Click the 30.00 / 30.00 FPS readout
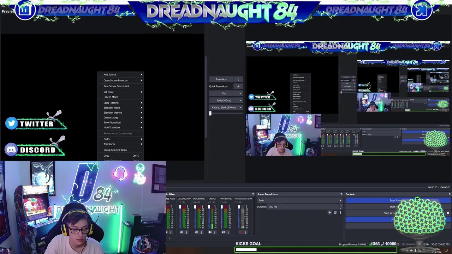 click(441, 244)
